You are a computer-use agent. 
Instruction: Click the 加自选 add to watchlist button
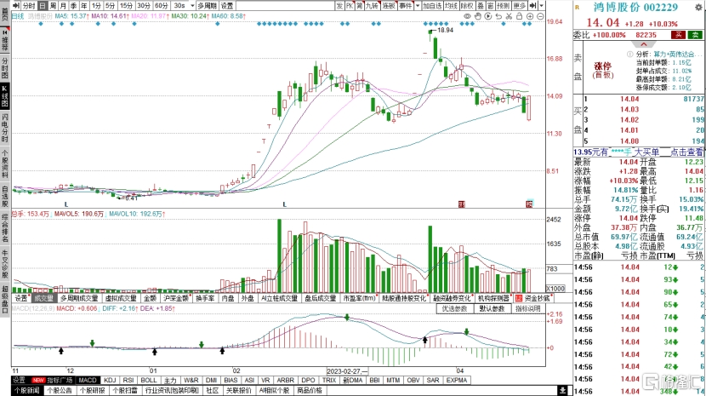pyautogui.click(x=432, y=5)
